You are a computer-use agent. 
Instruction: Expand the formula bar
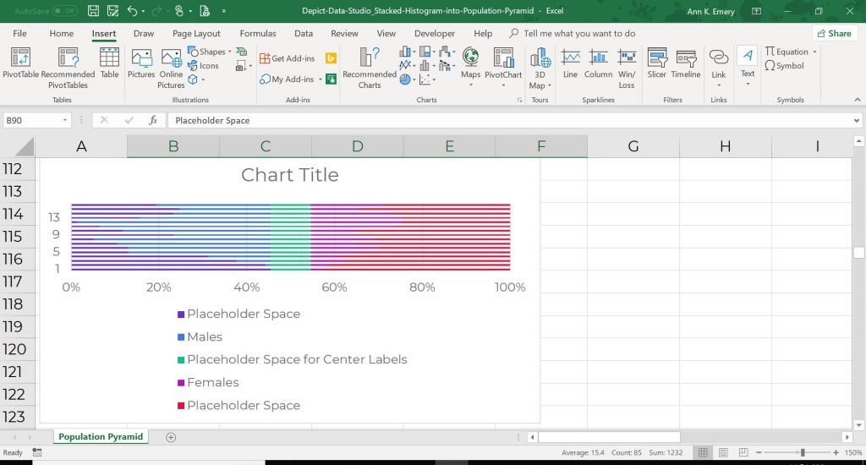(x=856, y=120)
